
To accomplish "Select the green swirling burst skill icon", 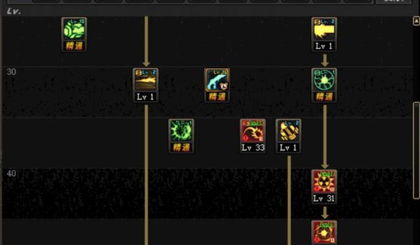I will tap(181, 130).
